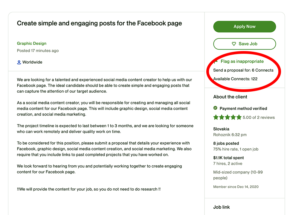
Task: Click the $1.1K total spent text
Action: point(228,158)
